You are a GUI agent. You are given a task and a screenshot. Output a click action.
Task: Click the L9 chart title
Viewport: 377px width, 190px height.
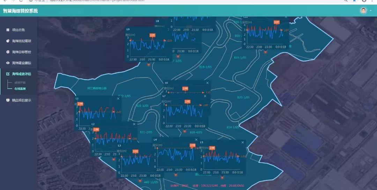[x=128, y=29]
